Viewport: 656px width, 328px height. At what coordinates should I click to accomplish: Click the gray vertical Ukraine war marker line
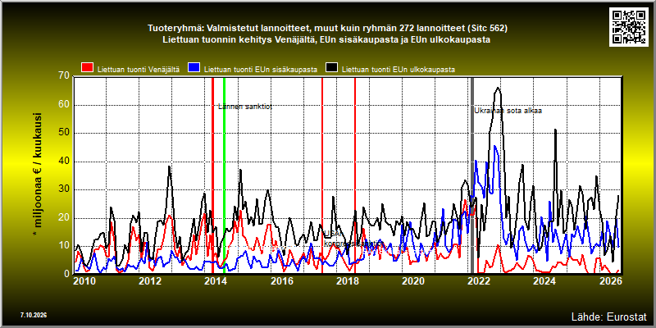click(472, 175)
